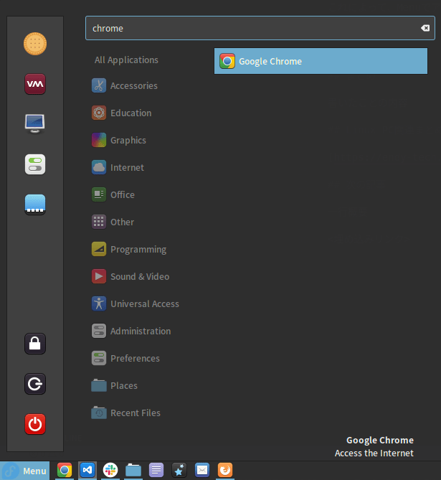Image resolution: width=441 pixels, height=480 pixels.
Task: Open the computer monitor favorite icon
Action: click(x=35, y=123)
